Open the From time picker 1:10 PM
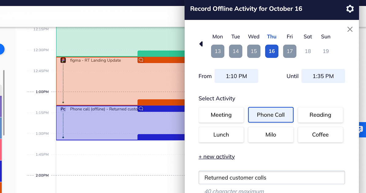 236,76
